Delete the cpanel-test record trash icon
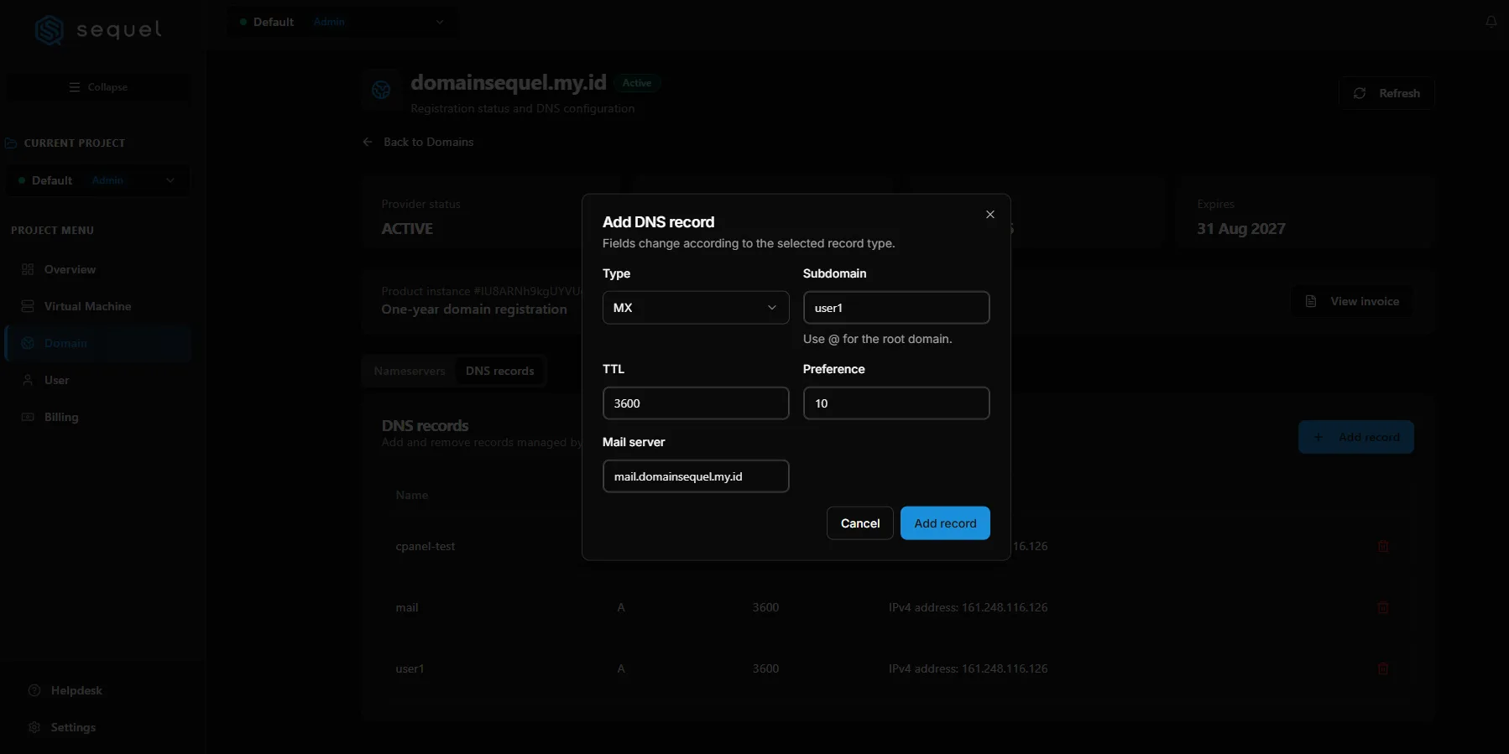This screenshot has width=1509, height=754. click(1383, 547)
